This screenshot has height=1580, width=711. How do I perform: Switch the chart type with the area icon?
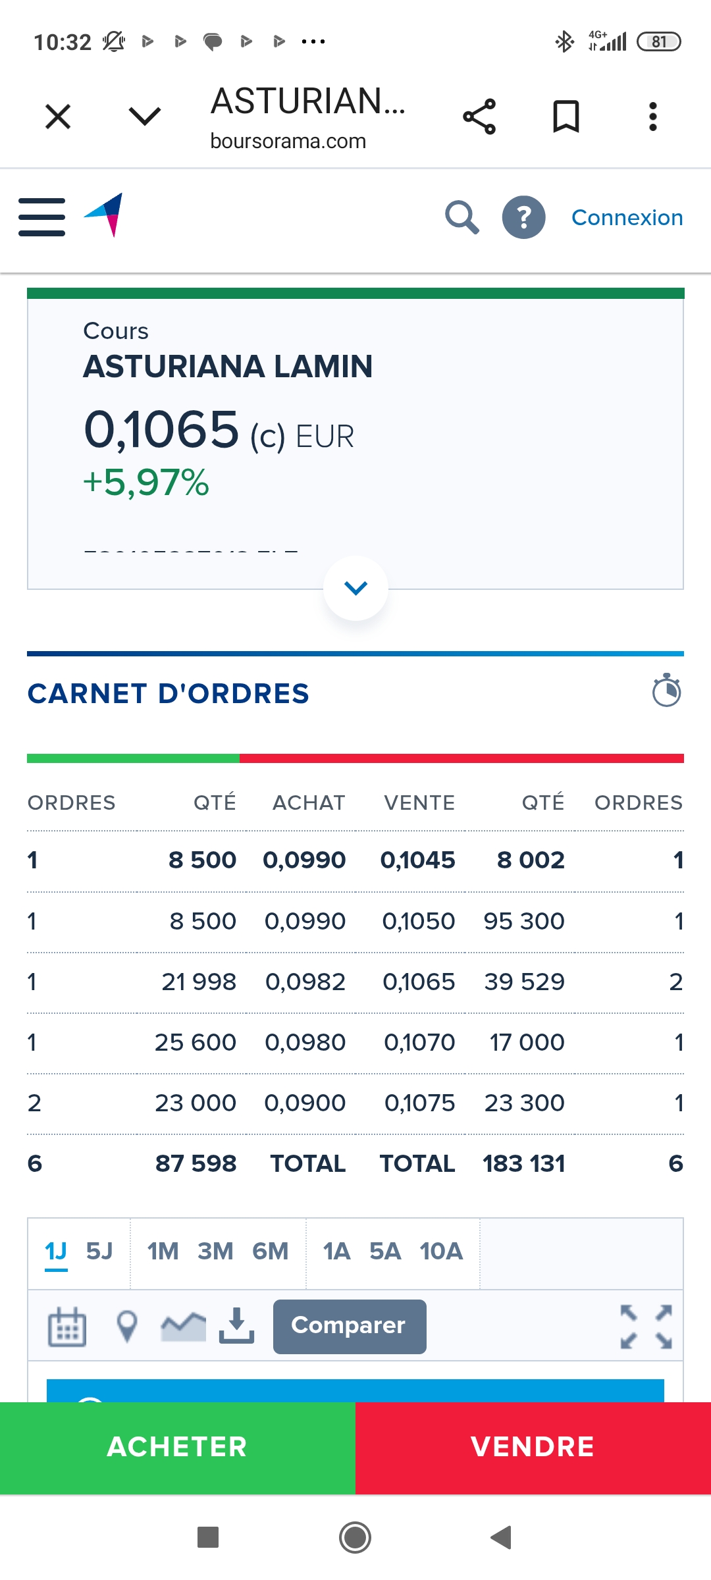tap(183, 1327)
